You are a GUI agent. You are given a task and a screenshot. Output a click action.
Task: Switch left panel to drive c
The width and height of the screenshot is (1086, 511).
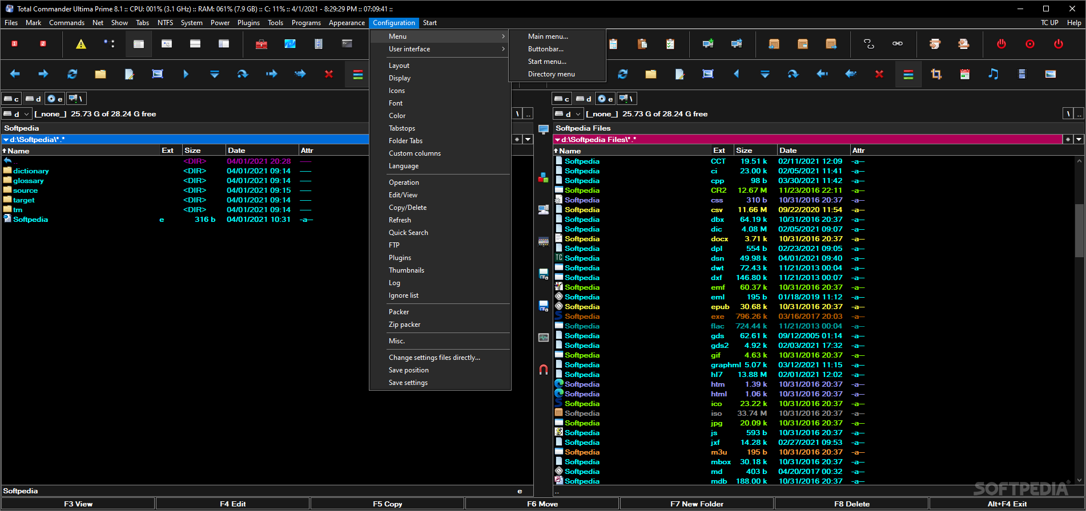tap(11, 99)
